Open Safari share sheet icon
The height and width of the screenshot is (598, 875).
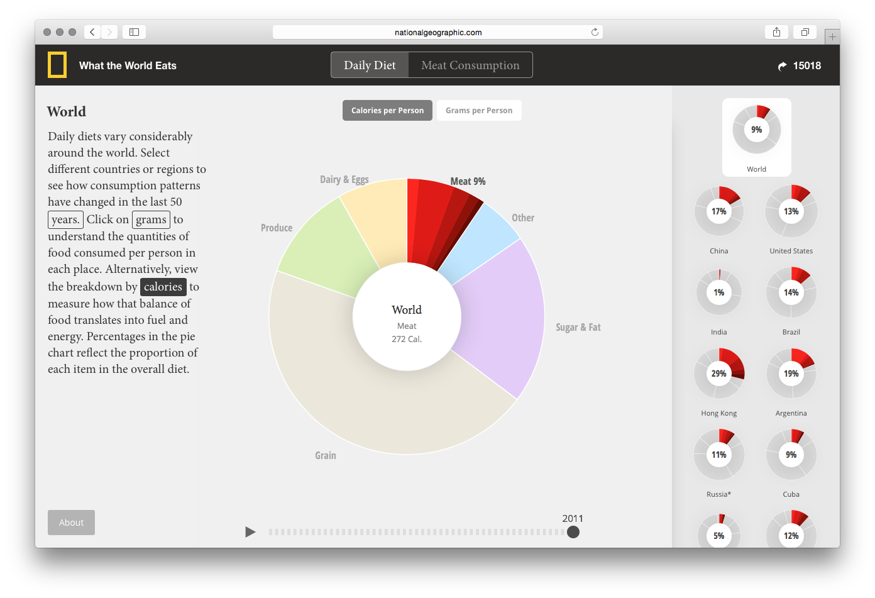click(x=777, y=32)
